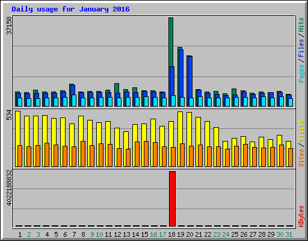The height and width of the screenshot is (241, 308).
Task: Click day label 18 on the x-axis
Action: (x=171, y=234)
